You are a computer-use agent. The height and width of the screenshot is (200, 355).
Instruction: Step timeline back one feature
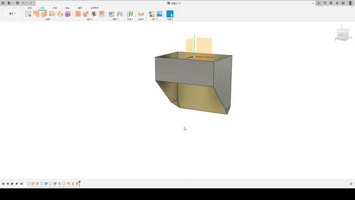(8, 184)
